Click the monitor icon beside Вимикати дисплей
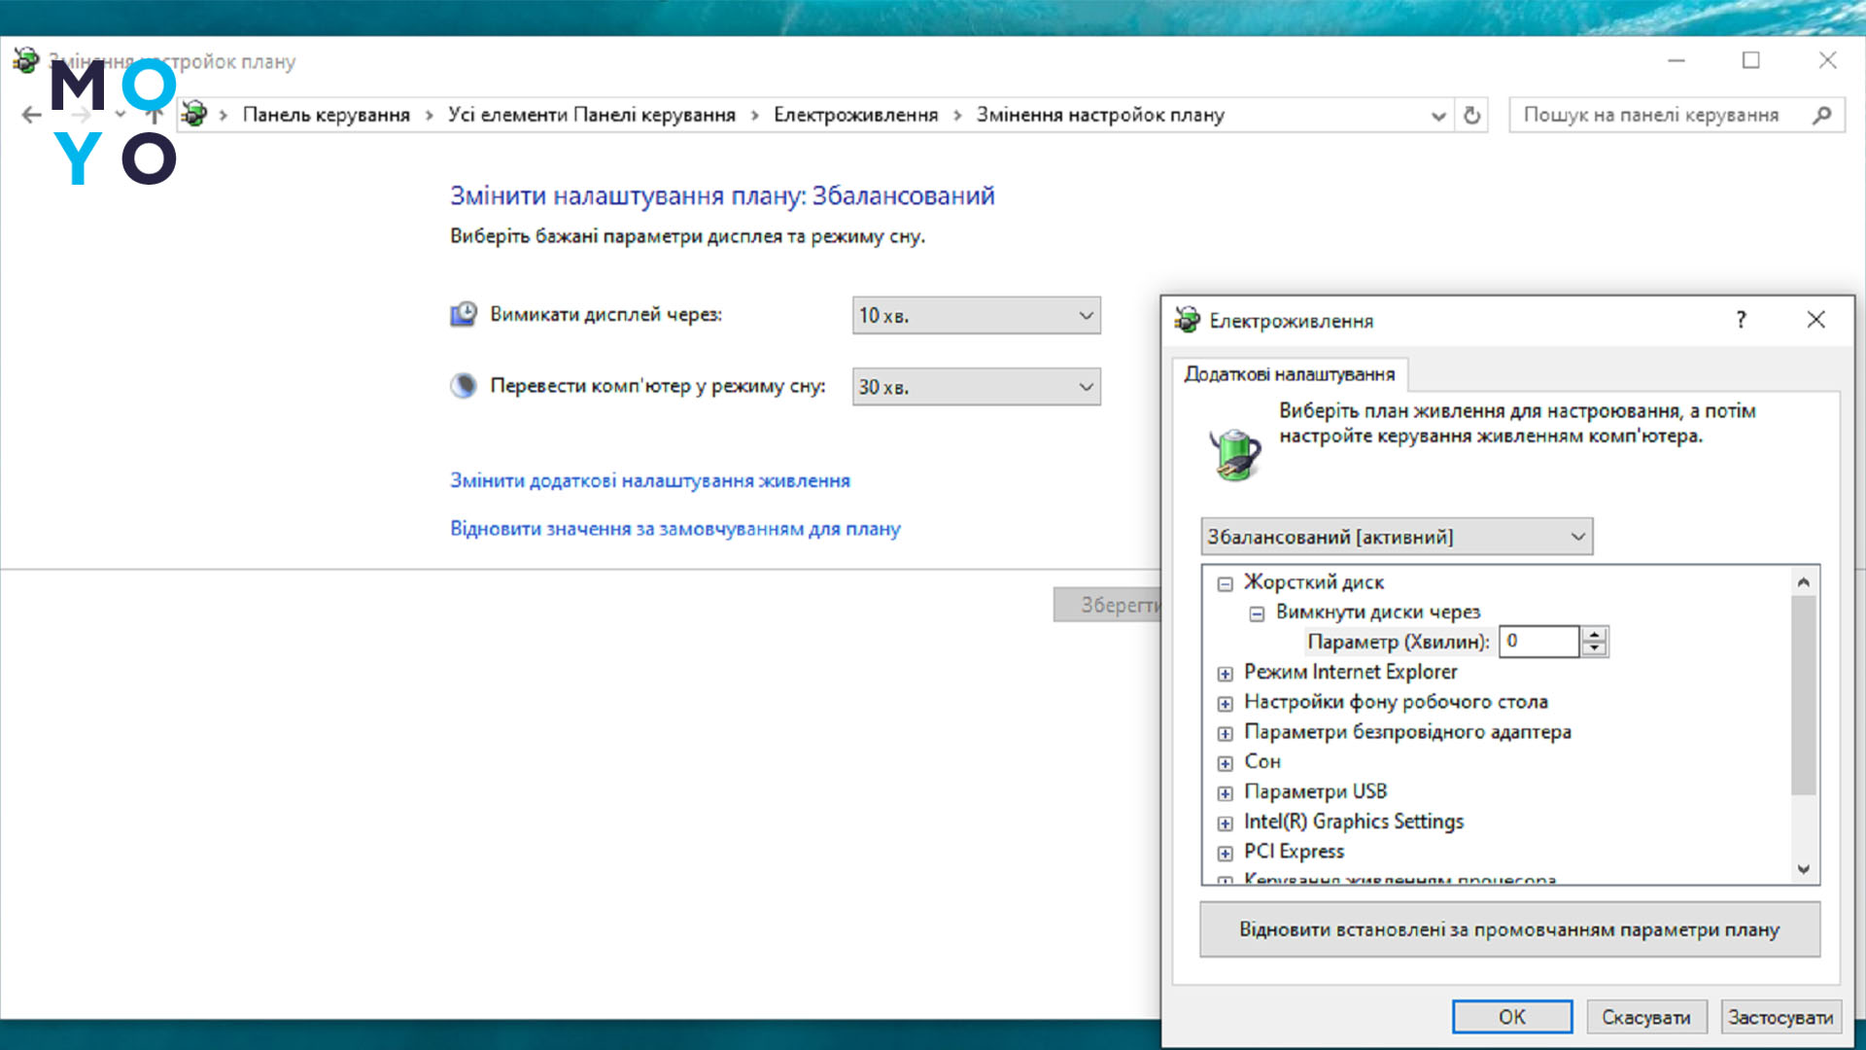Screen dimensions: 1866x1050 [464, 314]
